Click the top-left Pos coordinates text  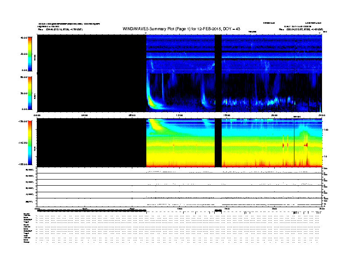pos(60,29)
